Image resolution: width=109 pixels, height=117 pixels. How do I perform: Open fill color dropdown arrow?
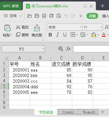(98, 35)
